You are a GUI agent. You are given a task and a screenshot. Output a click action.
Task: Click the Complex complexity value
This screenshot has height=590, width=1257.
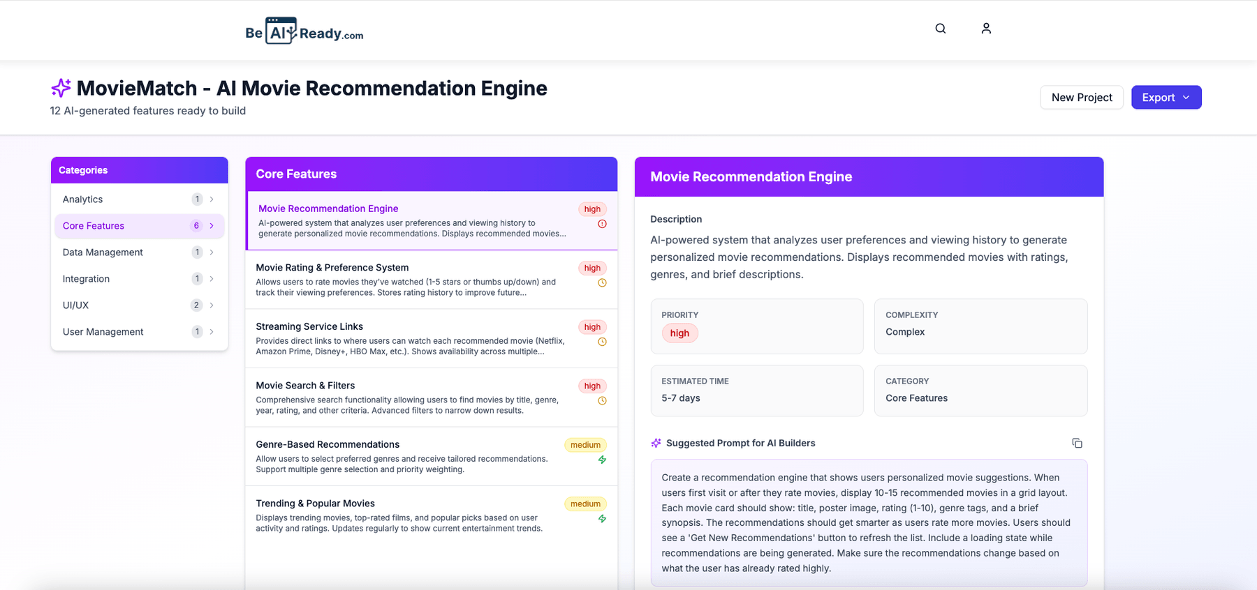[905, 332]
